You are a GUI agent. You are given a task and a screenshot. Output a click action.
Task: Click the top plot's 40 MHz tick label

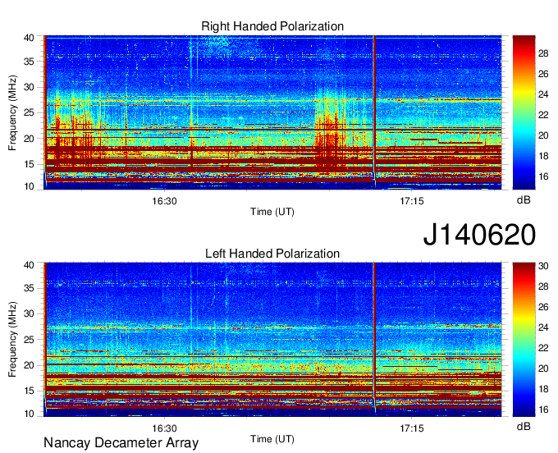(x=29, y=38)
